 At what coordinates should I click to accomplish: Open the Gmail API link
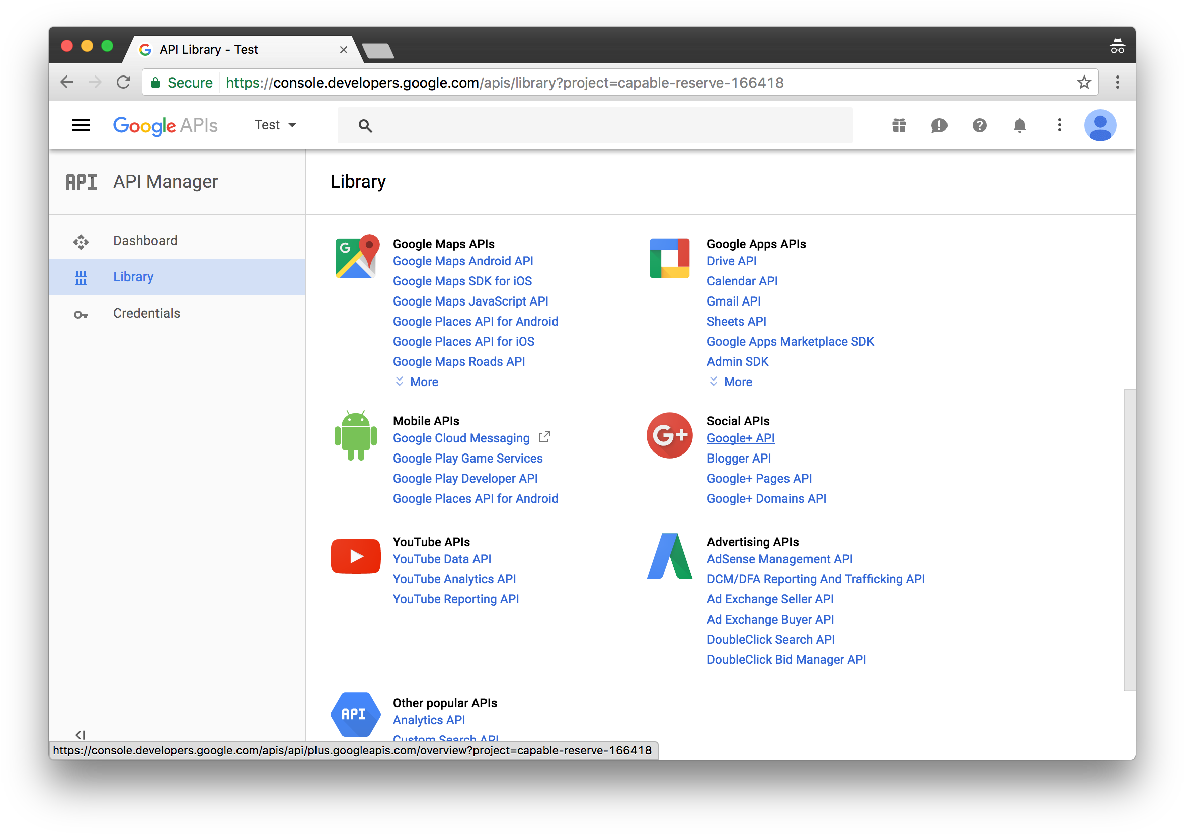point(734,301)
